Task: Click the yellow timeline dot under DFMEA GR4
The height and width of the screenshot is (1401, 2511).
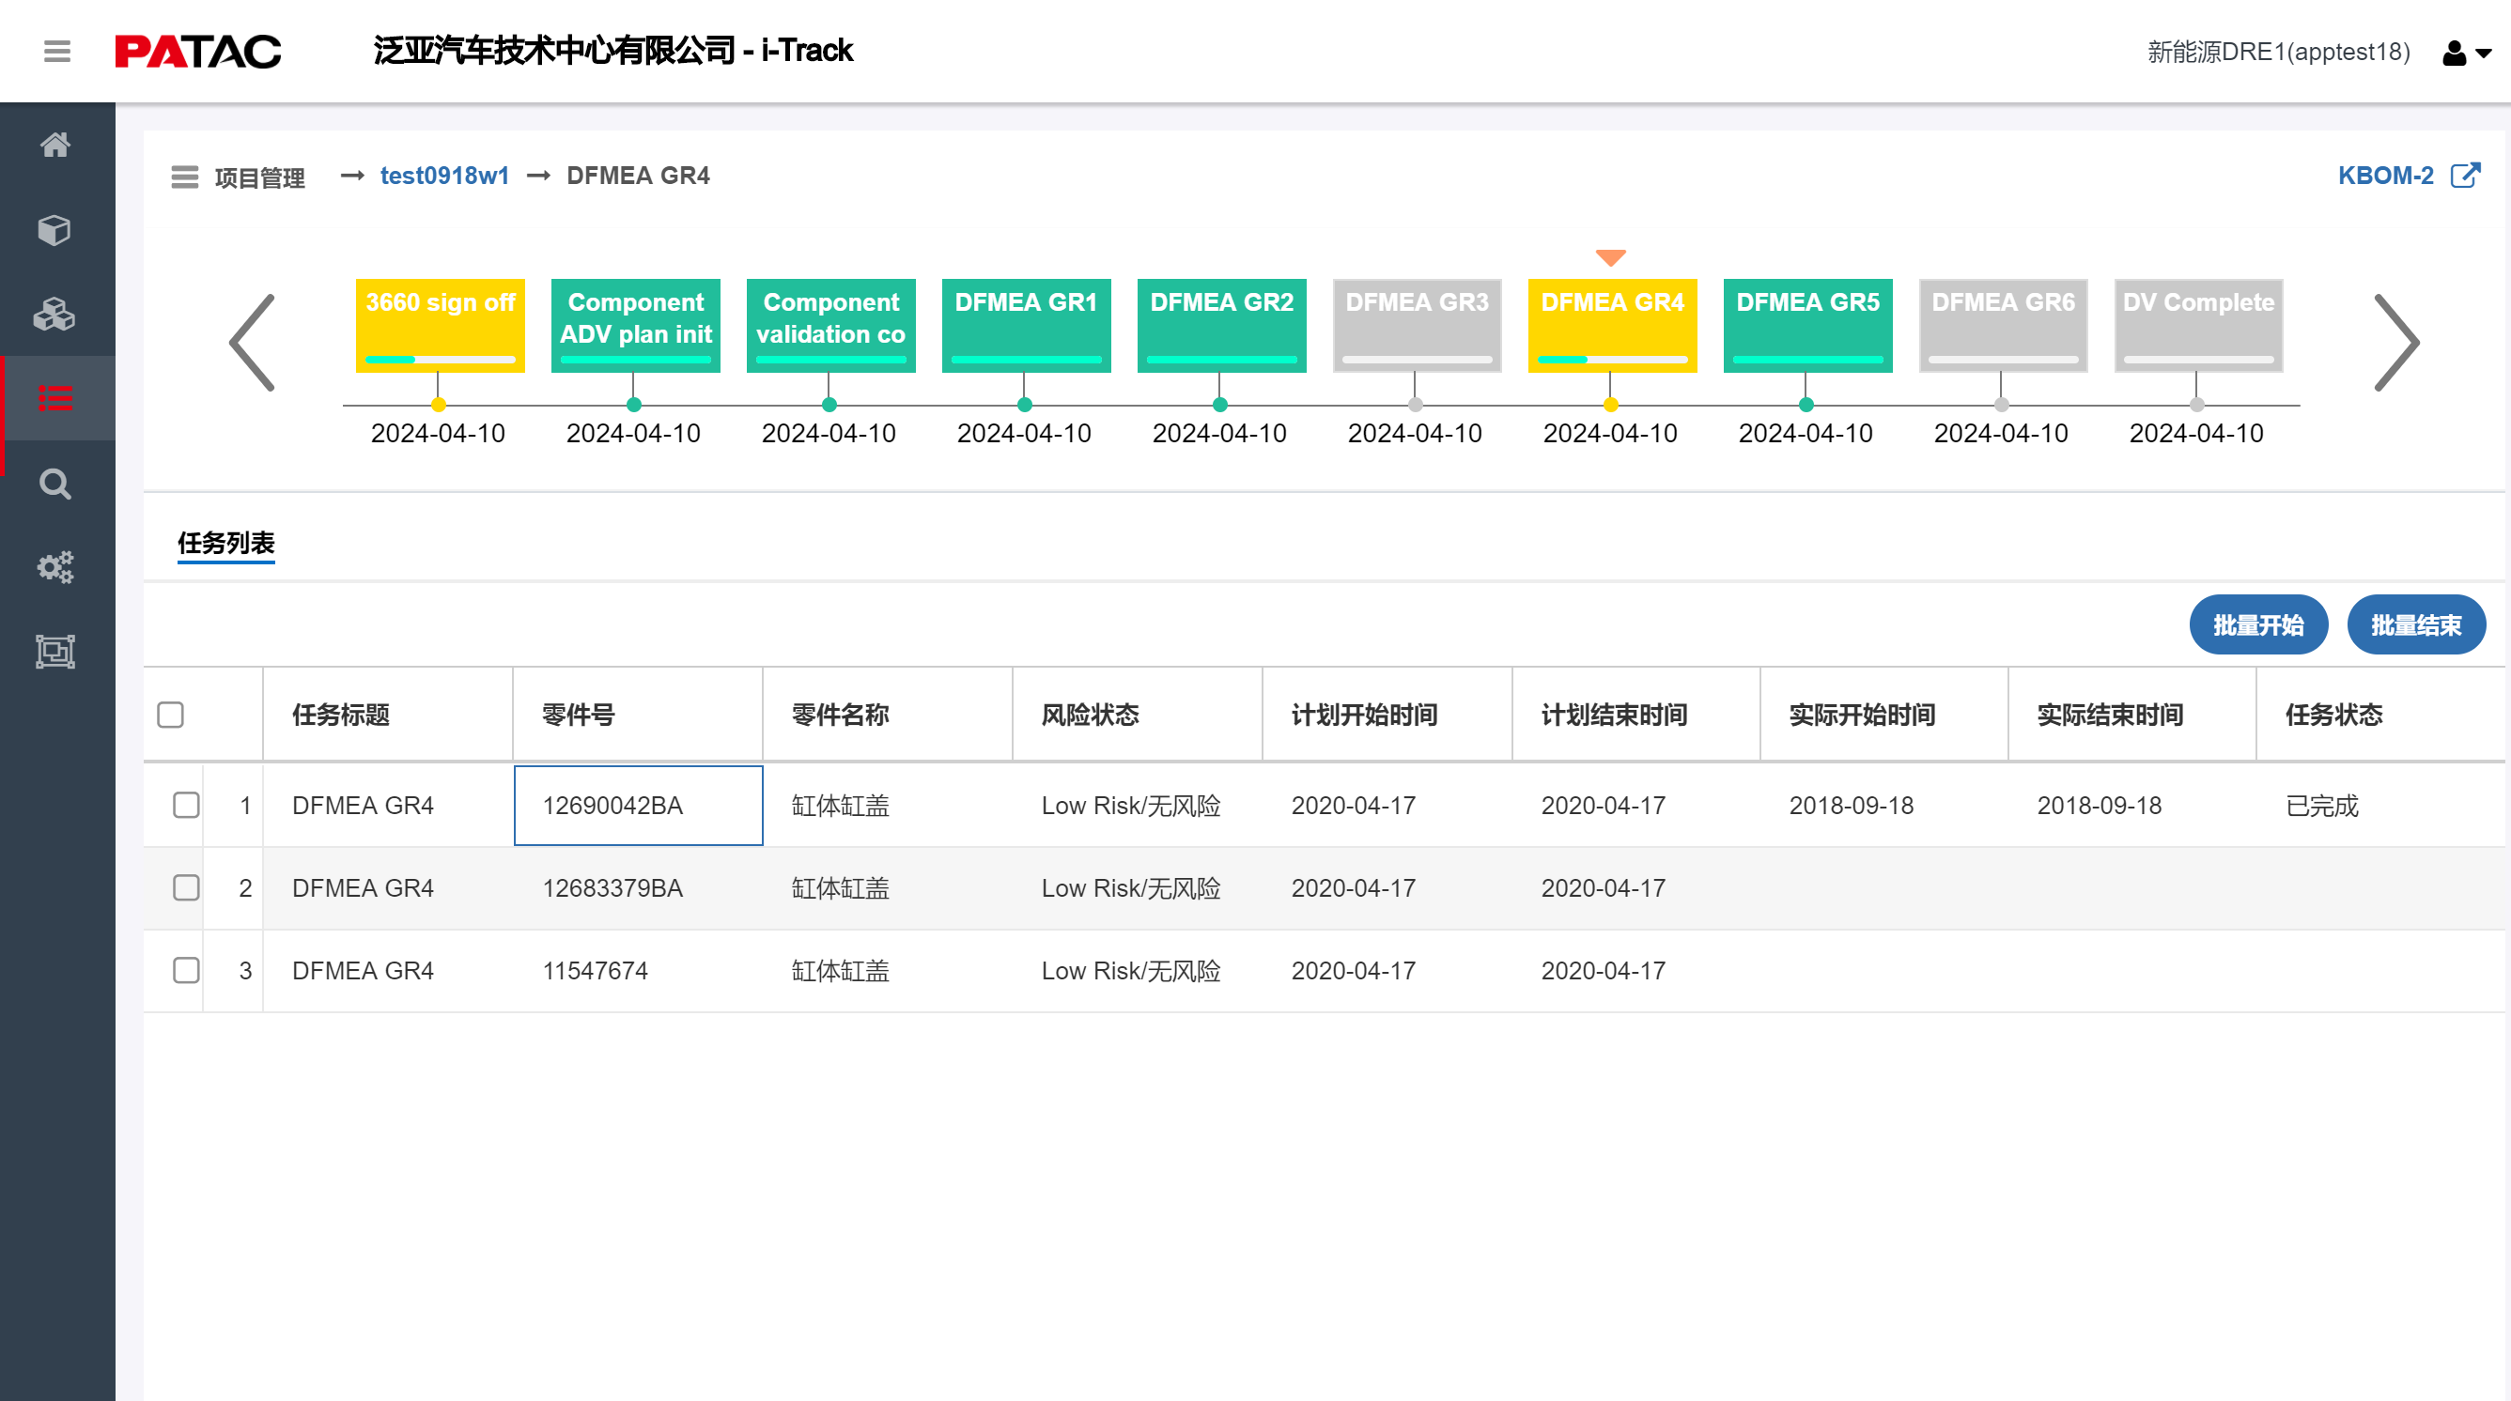Action: tap(1610, 405)
